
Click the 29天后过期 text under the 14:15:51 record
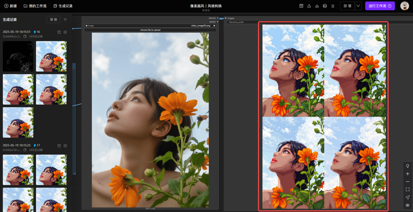(x=36, y=36)
